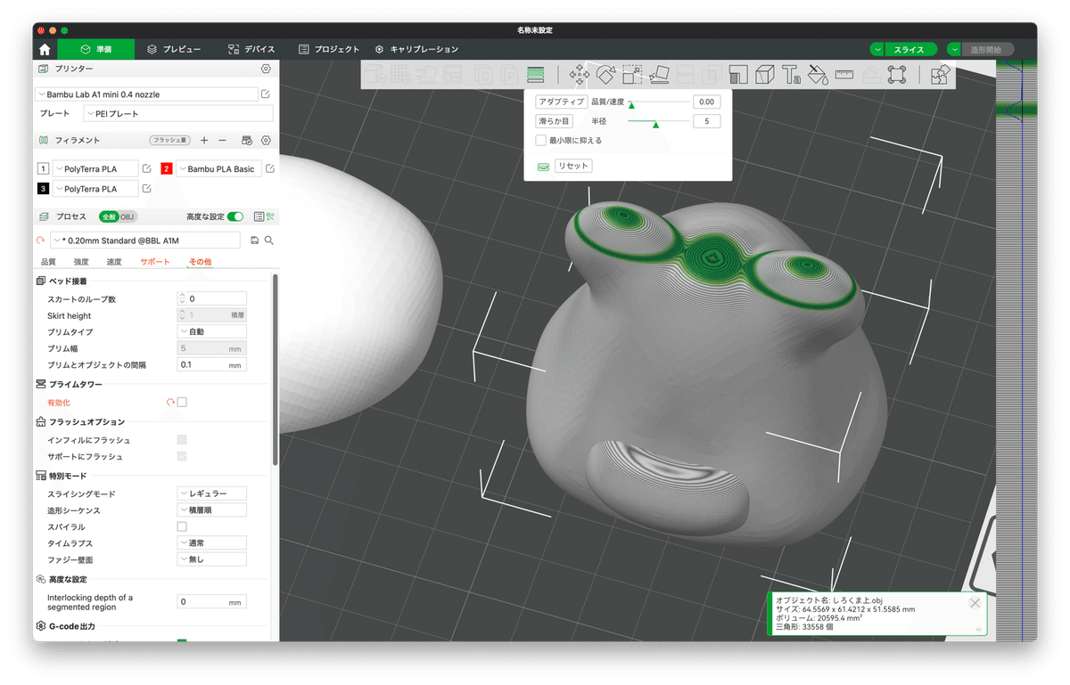Switch process scope to OBJ
Viewport: 1070px width, 685px height.
[128, 216]
